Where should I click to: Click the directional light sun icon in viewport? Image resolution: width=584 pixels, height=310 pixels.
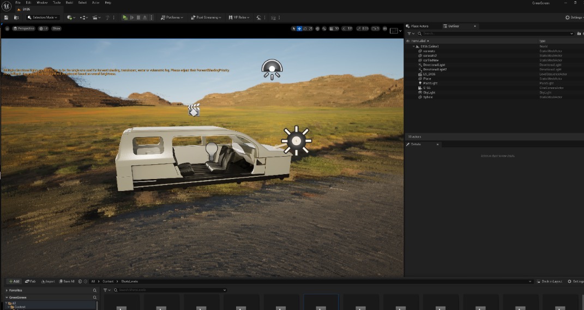(296, 140)
